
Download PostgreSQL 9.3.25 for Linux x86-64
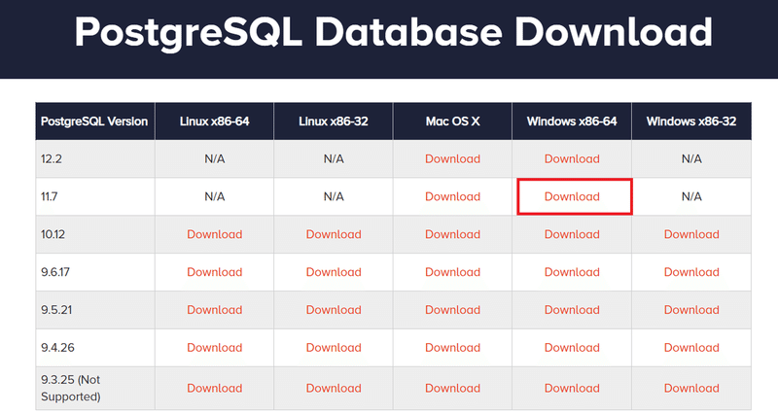pos(214,388)
